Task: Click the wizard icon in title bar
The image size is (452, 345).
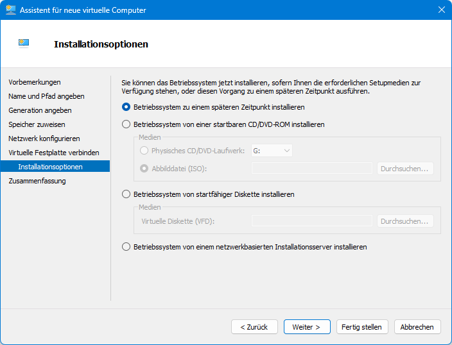Action: [11, 10]
